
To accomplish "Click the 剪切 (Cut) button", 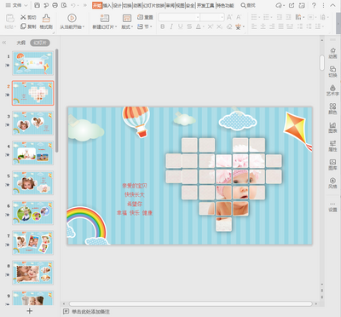I will (x=28, y=17).
